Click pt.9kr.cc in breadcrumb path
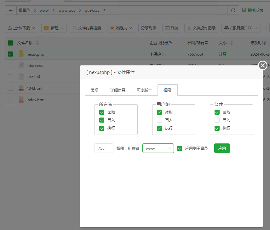This screenshot has height=230, width=270. pyautogui.click(x=92, y=10)
